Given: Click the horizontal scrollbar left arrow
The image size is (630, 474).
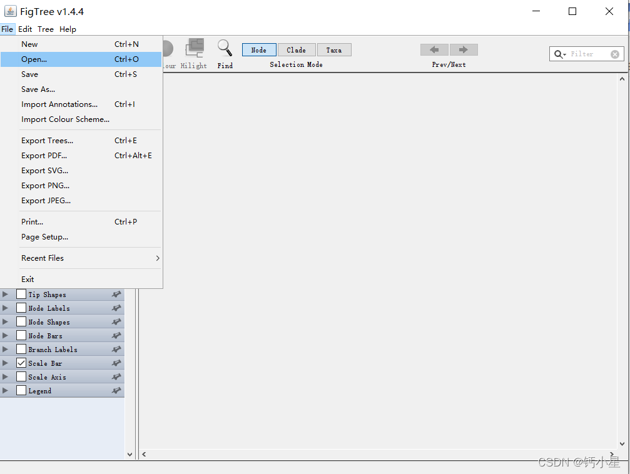Looking at the screenshot, I should [144, 455].
